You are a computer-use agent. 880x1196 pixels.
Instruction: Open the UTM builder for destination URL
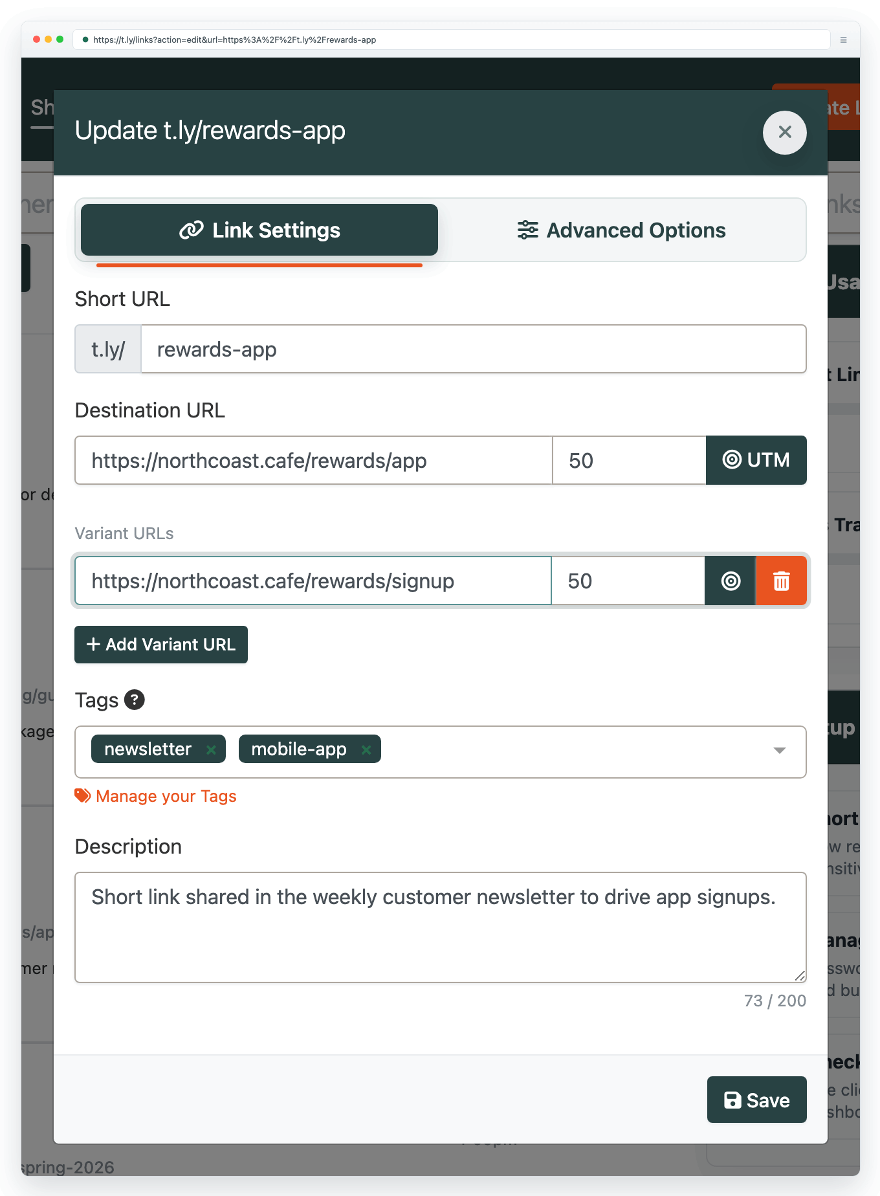pos(756,460)
